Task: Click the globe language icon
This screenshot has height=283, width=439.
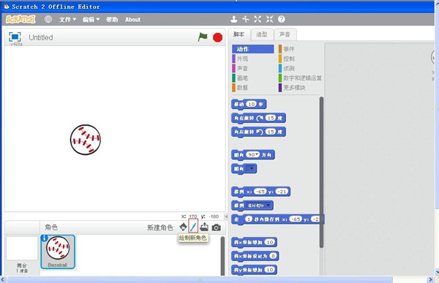Action: [x=48, y=19]
